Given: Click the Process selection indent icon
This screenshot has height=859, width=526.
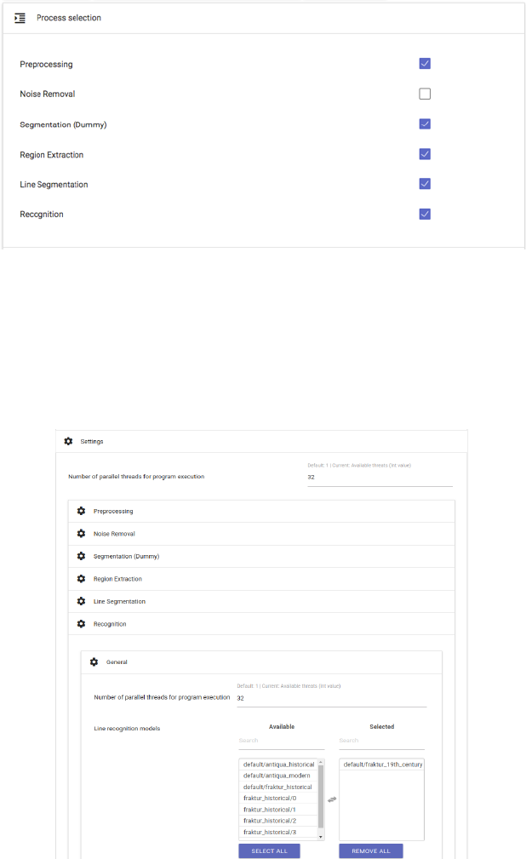Looking at the screenshot, I should click(20, 18).
